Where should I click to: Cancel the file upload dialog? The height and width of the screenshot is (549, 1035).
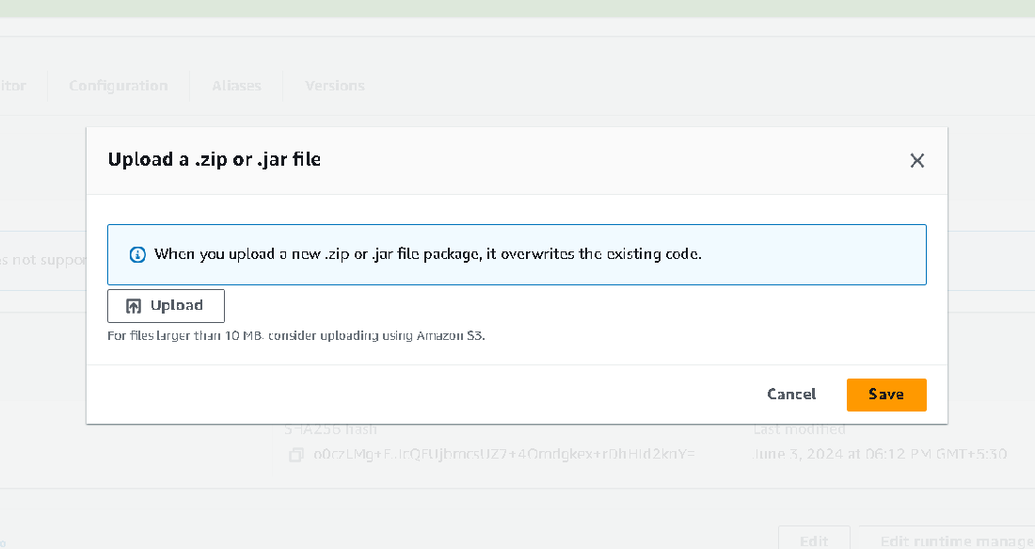791,395
